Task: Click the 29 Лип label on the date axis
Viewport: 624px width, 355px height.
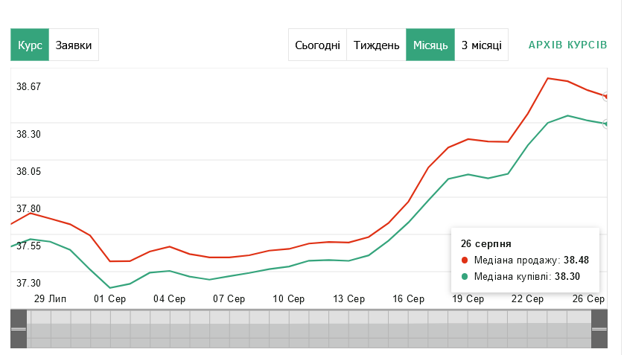Action: [51, 299]
